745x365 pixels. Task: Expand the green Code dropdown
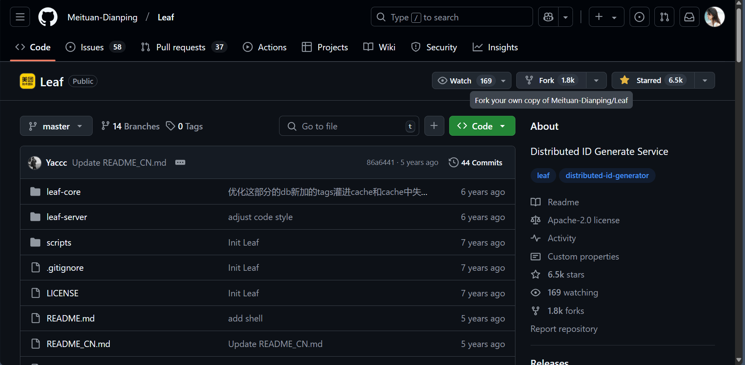click(x=482, y=126)
